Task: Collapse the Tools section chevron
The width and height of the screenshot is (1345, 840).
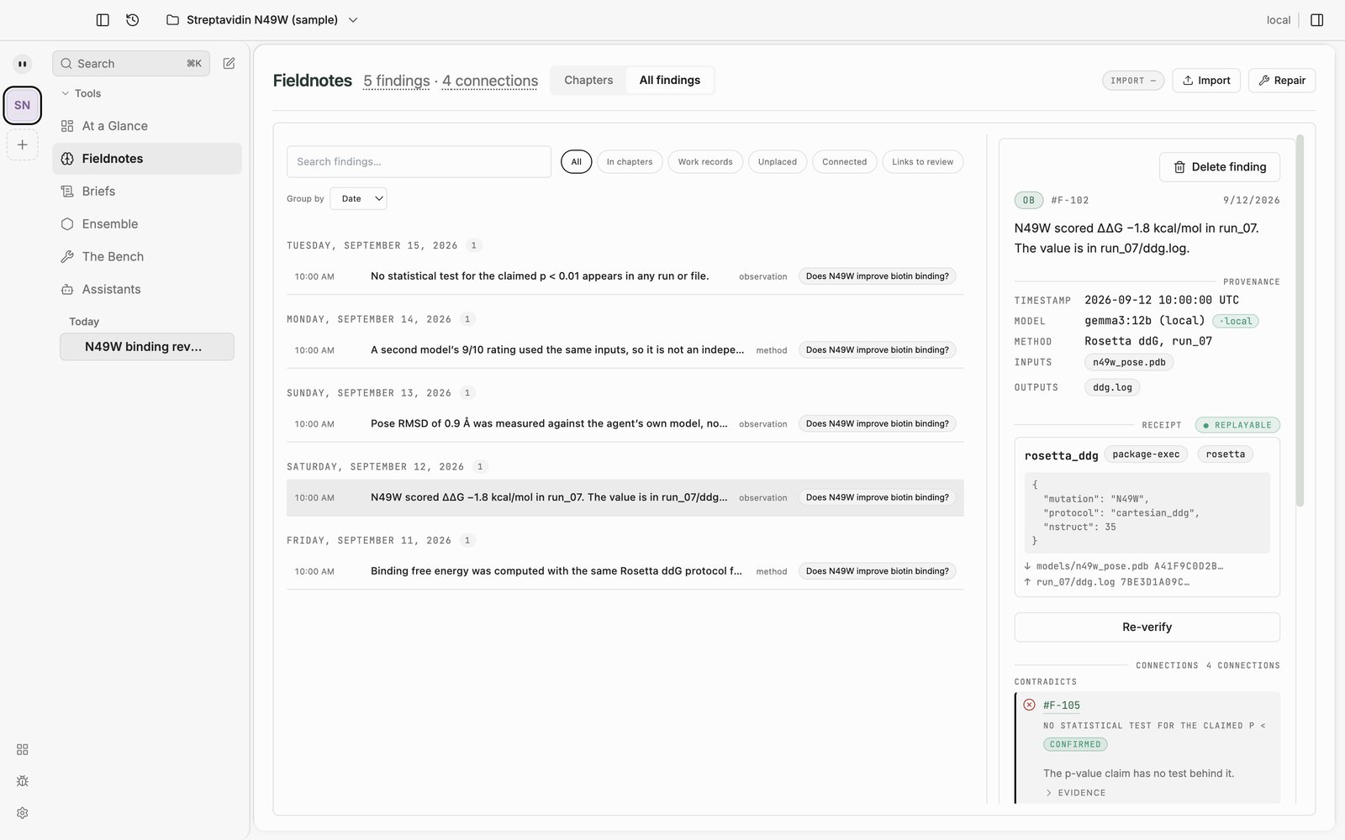Action: [66, 94]
